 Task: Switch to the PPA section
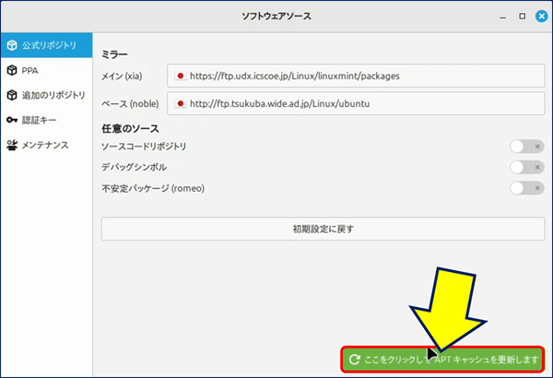point(47,70)
